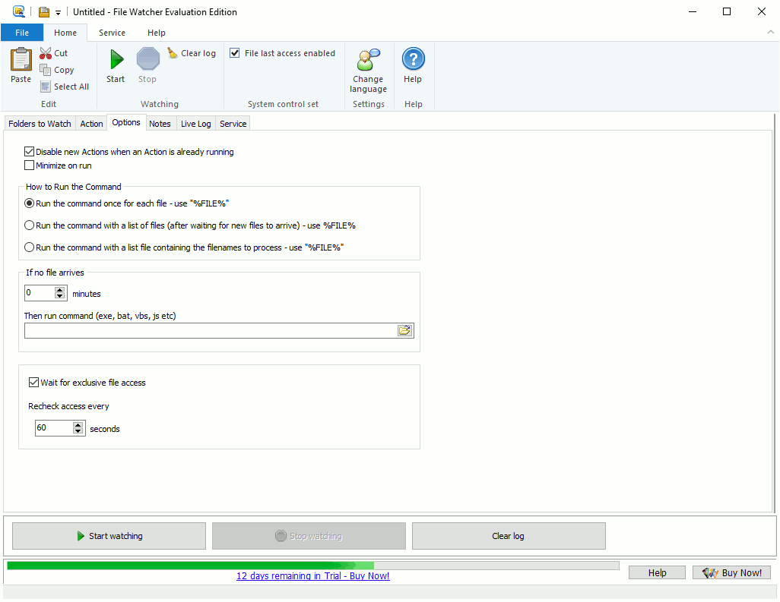Uncheck 'Wait for exclusive file access'
Screen dimensions: 780x602
(33, 382)
